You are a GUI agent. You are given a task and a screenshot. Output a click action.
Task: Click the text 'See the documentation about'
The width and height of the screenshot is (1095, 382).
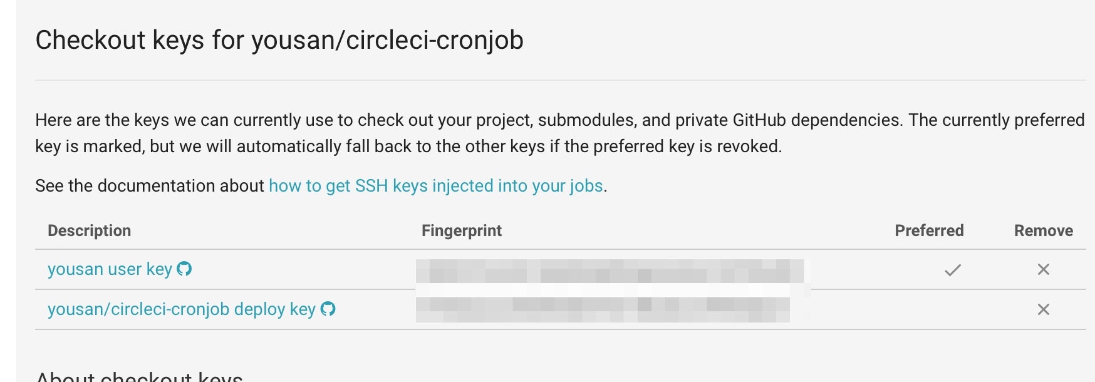point(149,186)
